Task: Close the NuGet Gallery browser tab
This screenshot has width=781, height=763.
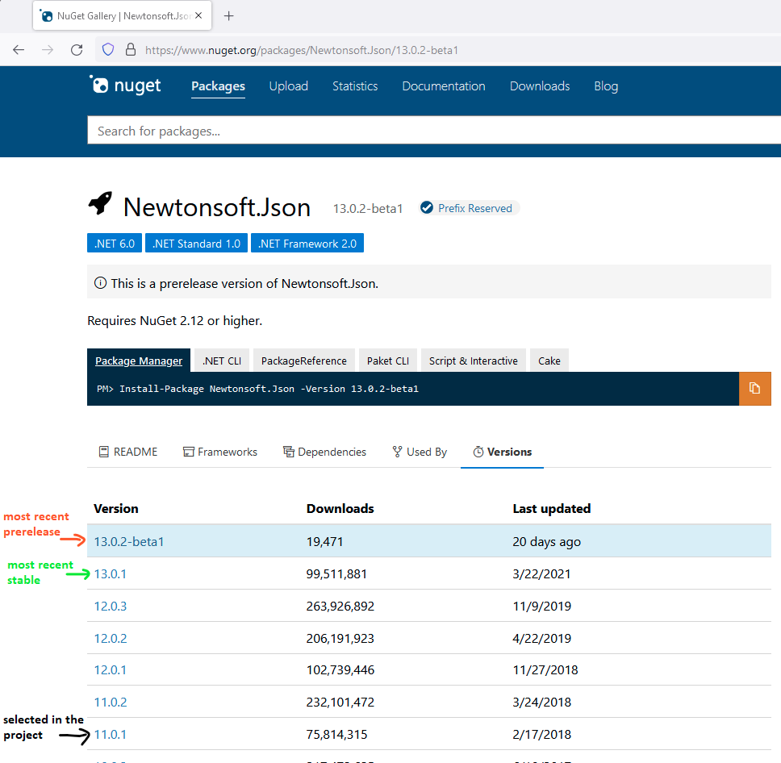Action: [x=198, y=15]
